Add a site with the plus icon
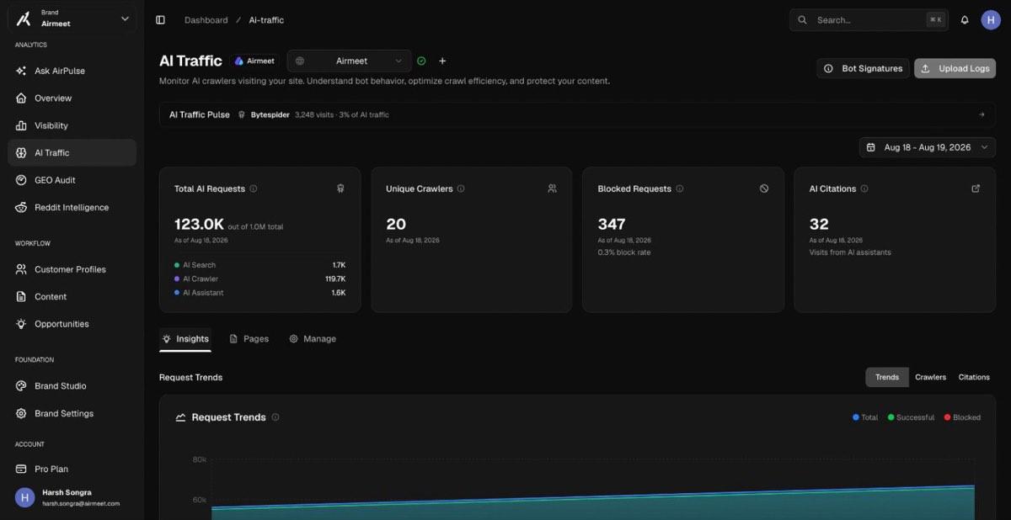Image resolution: width=1011 pixels, height=520 pixels. (442, 61)
